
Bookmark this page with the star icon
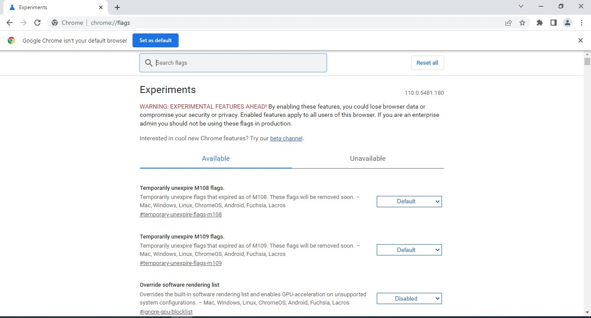(x=522, y=23)
